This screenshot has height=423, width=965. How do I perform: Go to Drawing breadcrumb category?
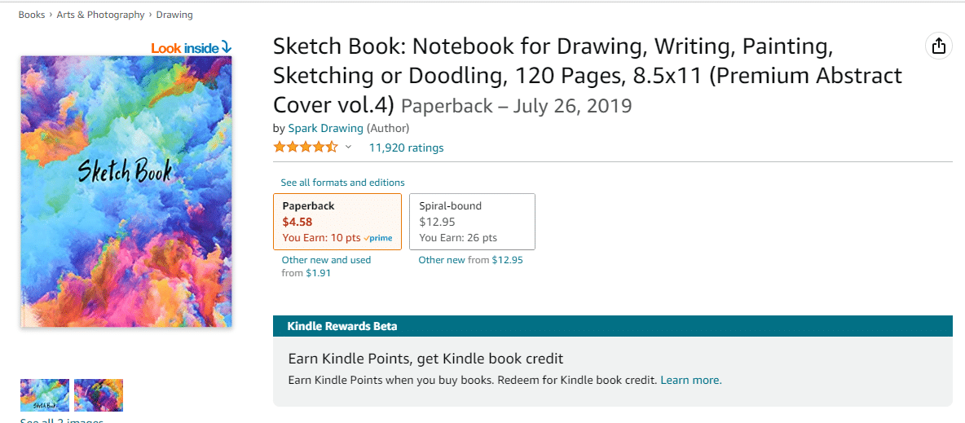(x=174, y=15)
